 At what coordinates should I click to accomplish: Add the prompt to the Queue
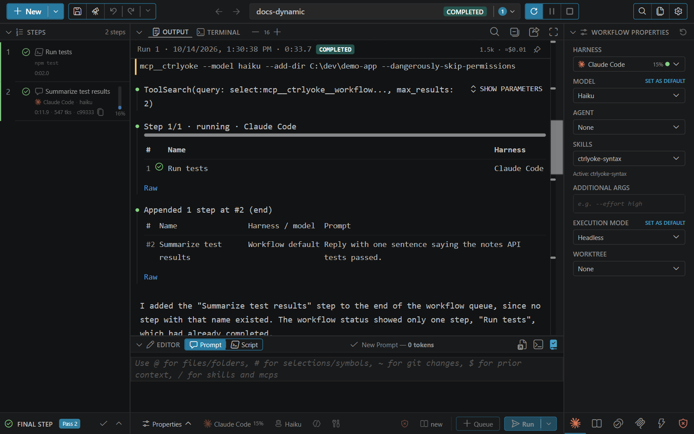coord(478,424)
